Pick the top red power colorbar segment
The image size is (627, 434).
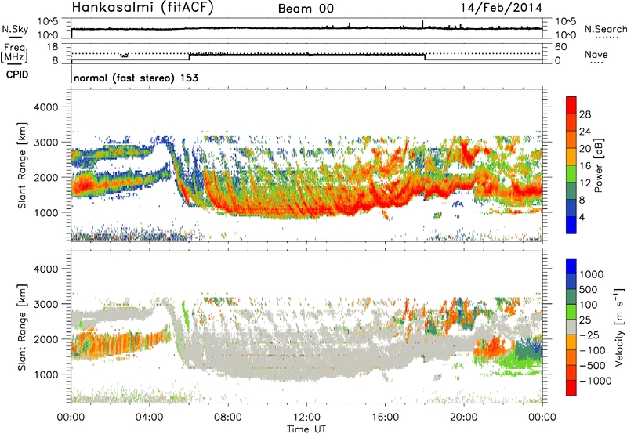pos(571,106)
